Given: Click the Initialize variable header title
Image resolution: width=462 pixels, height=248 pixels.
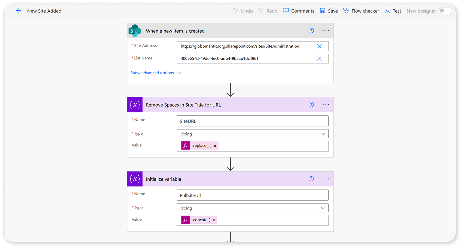Looking at the screenshot, I should (164, 179).
